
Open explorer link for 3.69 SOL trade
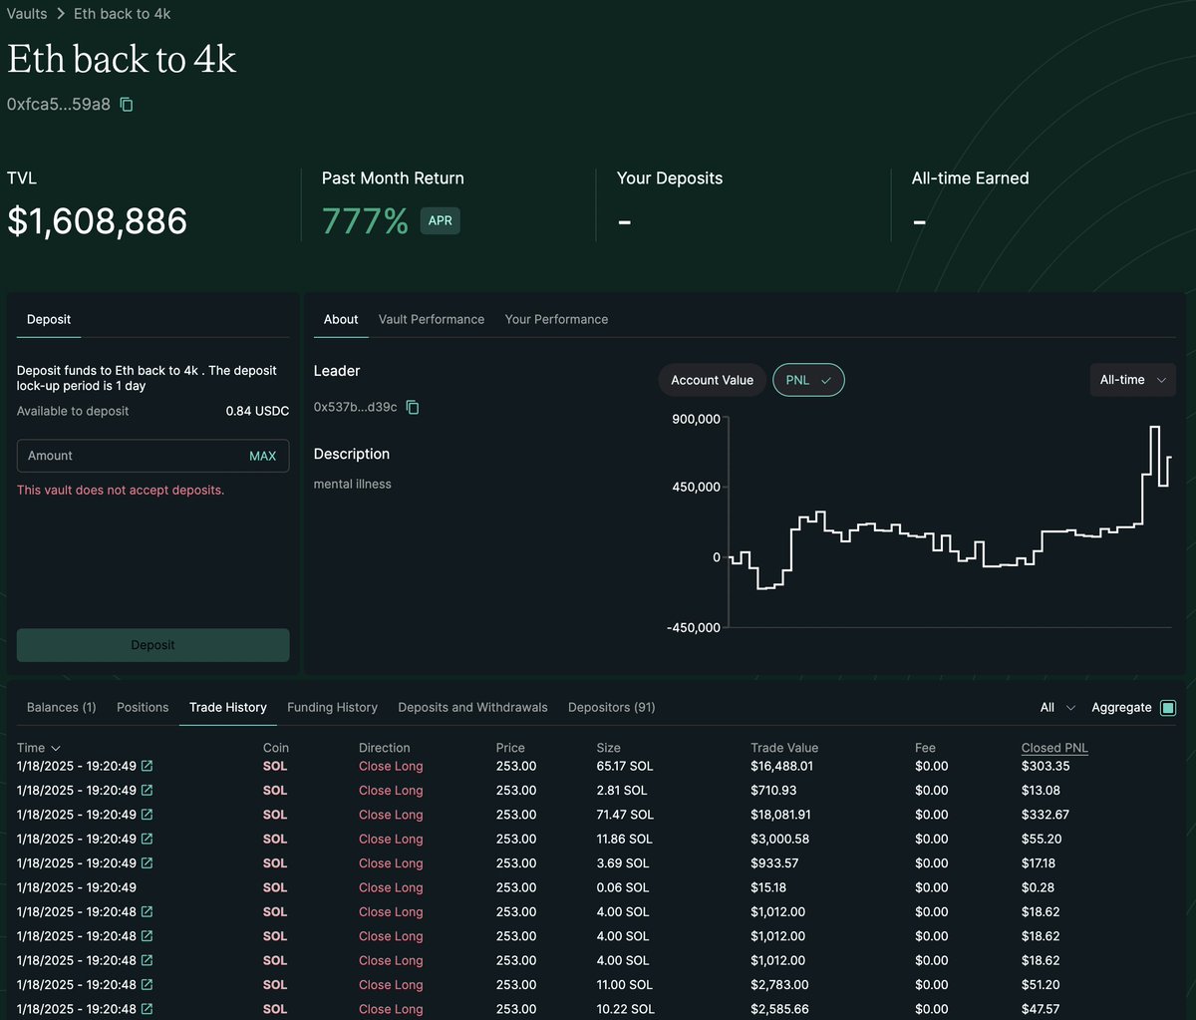pos(148,862)
